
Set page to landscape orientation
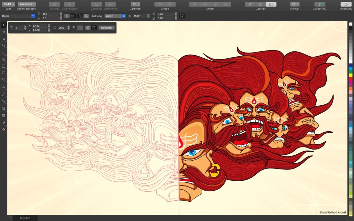pos(73,16)
